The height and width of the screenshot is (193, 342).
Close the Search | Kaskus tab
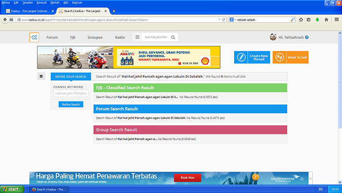coord(106,11)
